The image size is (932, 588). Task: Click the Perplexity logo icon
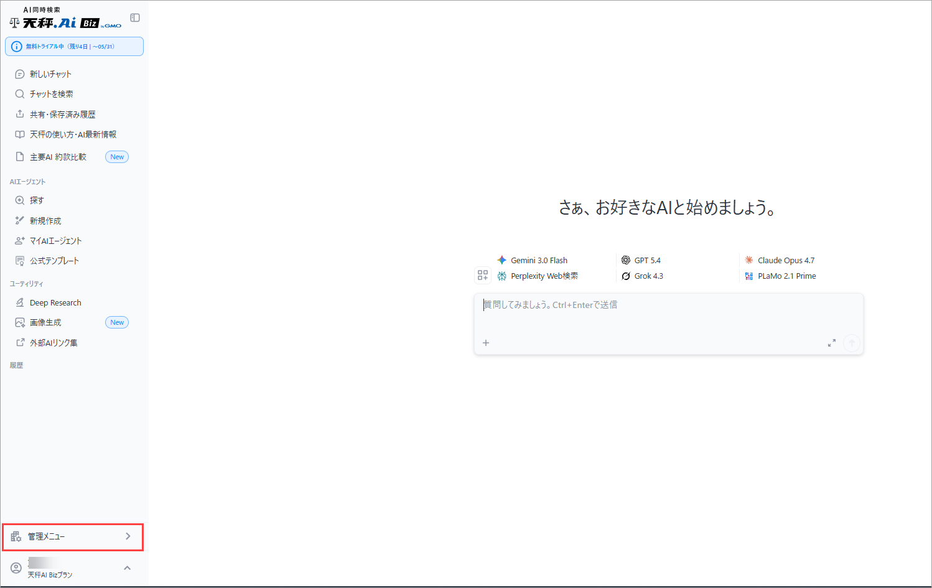click(501, 276)
